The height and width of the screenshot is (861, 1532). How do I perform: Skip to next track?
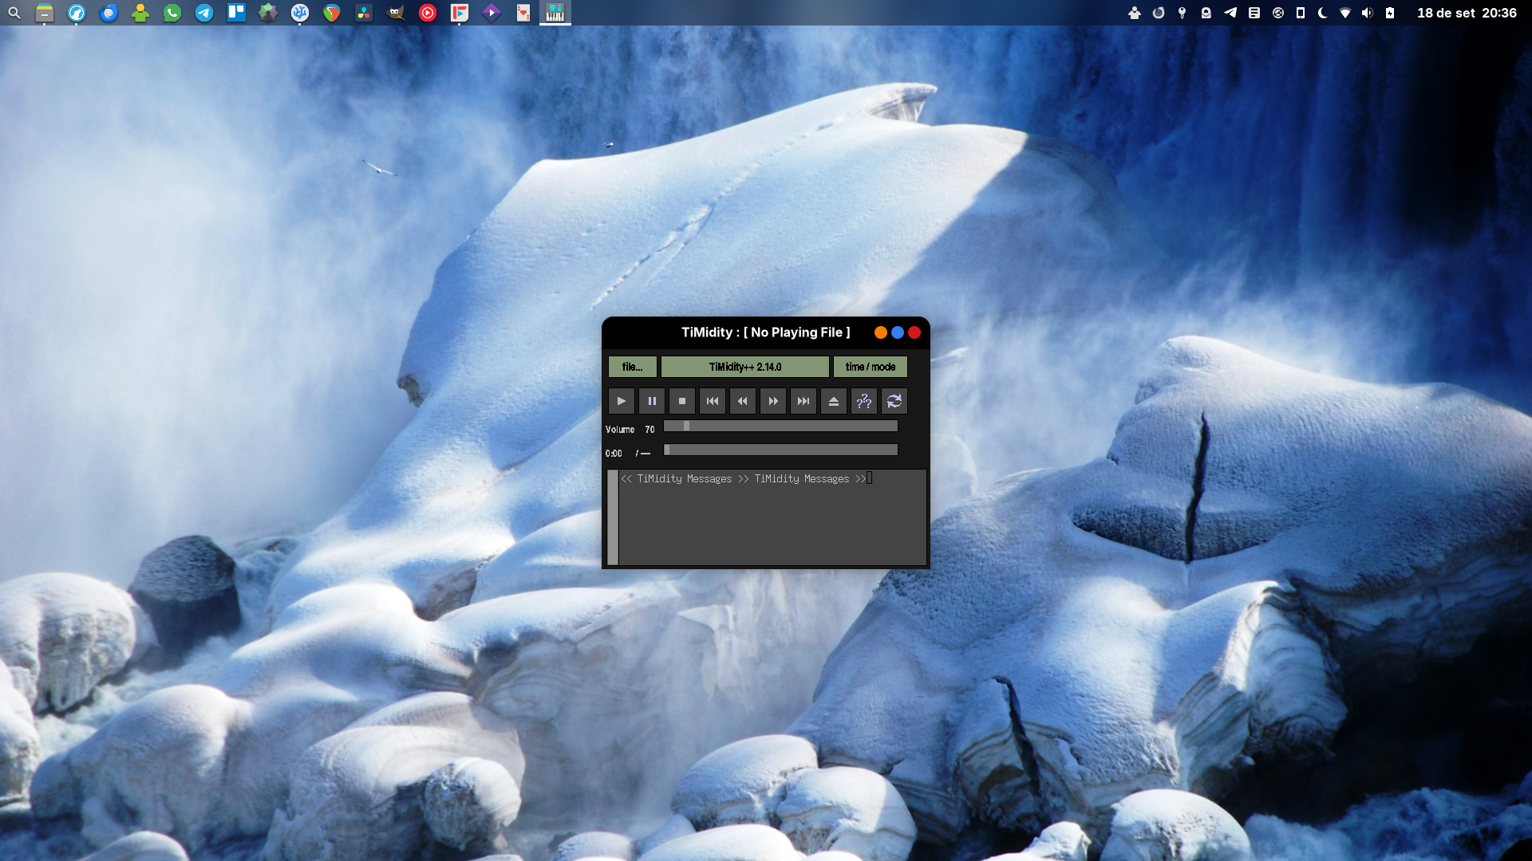coord(803,401)
